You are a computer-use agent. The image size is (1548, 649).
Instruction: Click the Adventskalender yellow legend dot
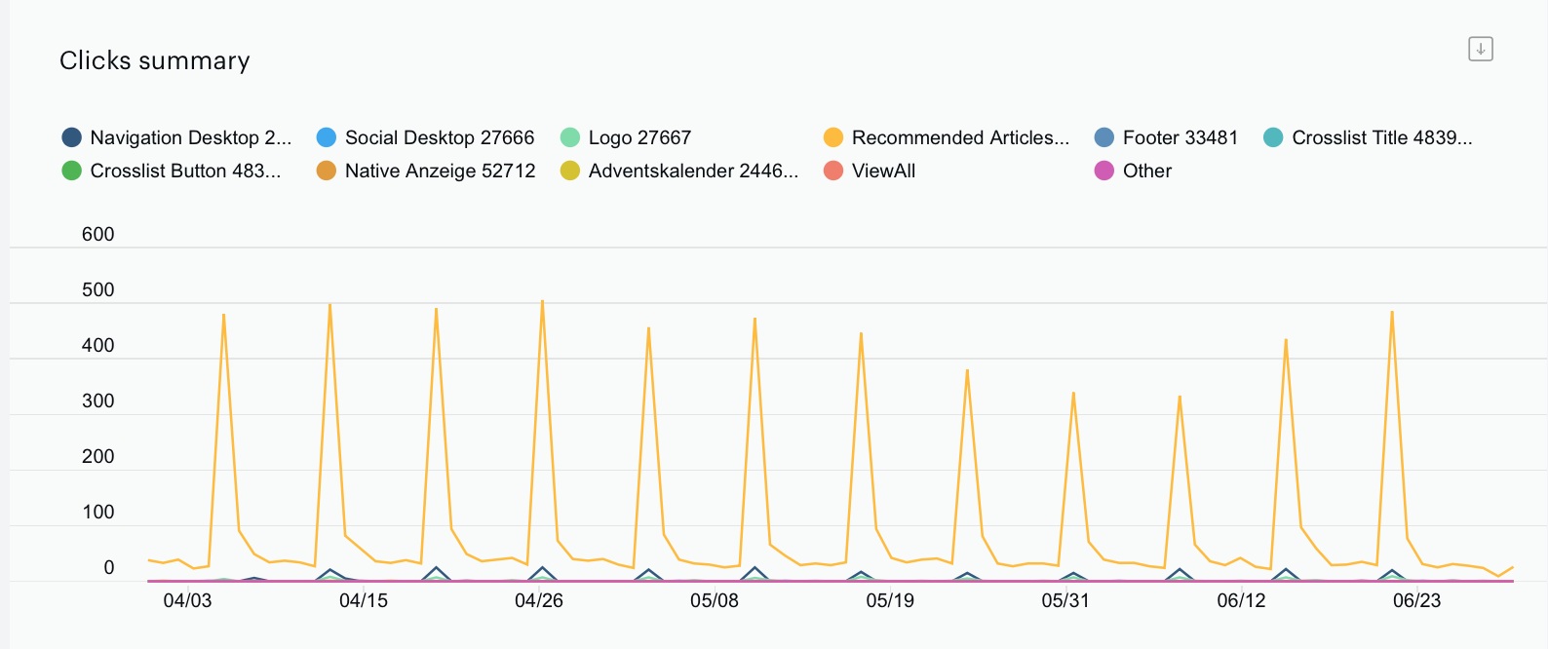570,171
